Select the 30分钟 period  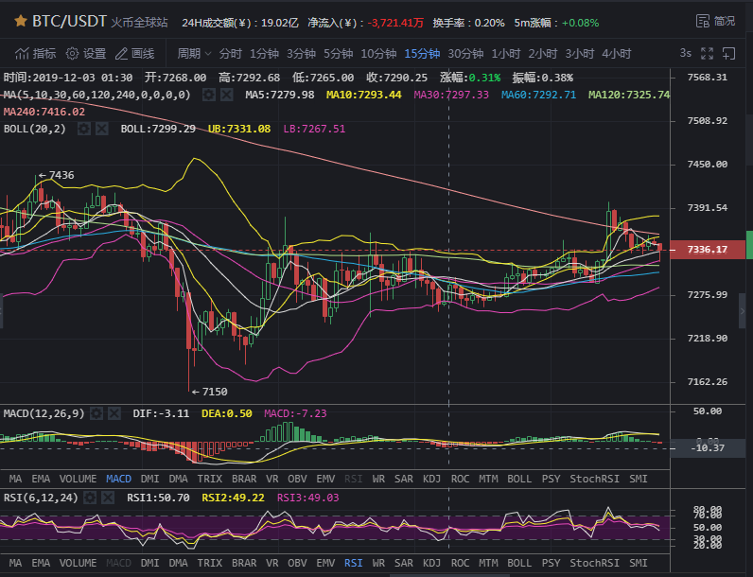(x=465, y=54)
